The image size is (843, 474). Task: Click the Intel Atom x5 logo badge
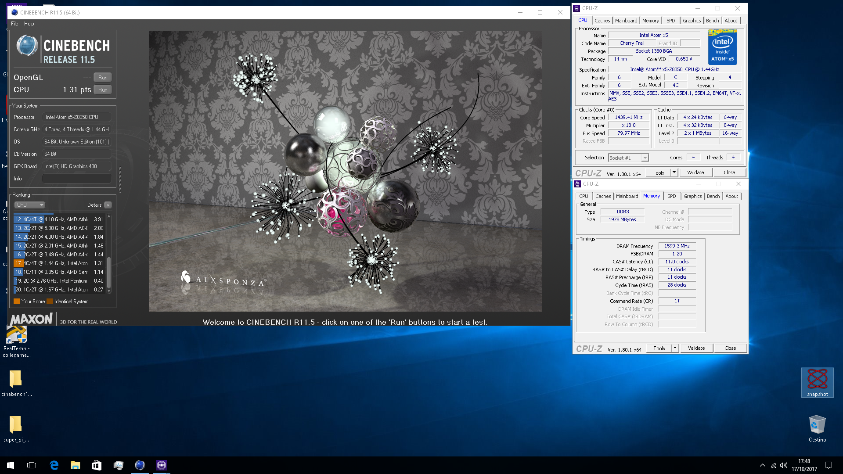[722, 47]
